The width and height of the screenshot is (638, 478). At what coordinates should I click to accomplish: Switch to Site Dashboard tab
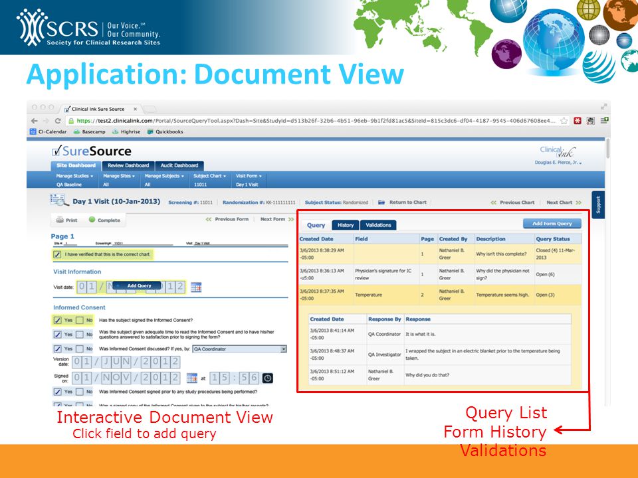click(76, 166)
